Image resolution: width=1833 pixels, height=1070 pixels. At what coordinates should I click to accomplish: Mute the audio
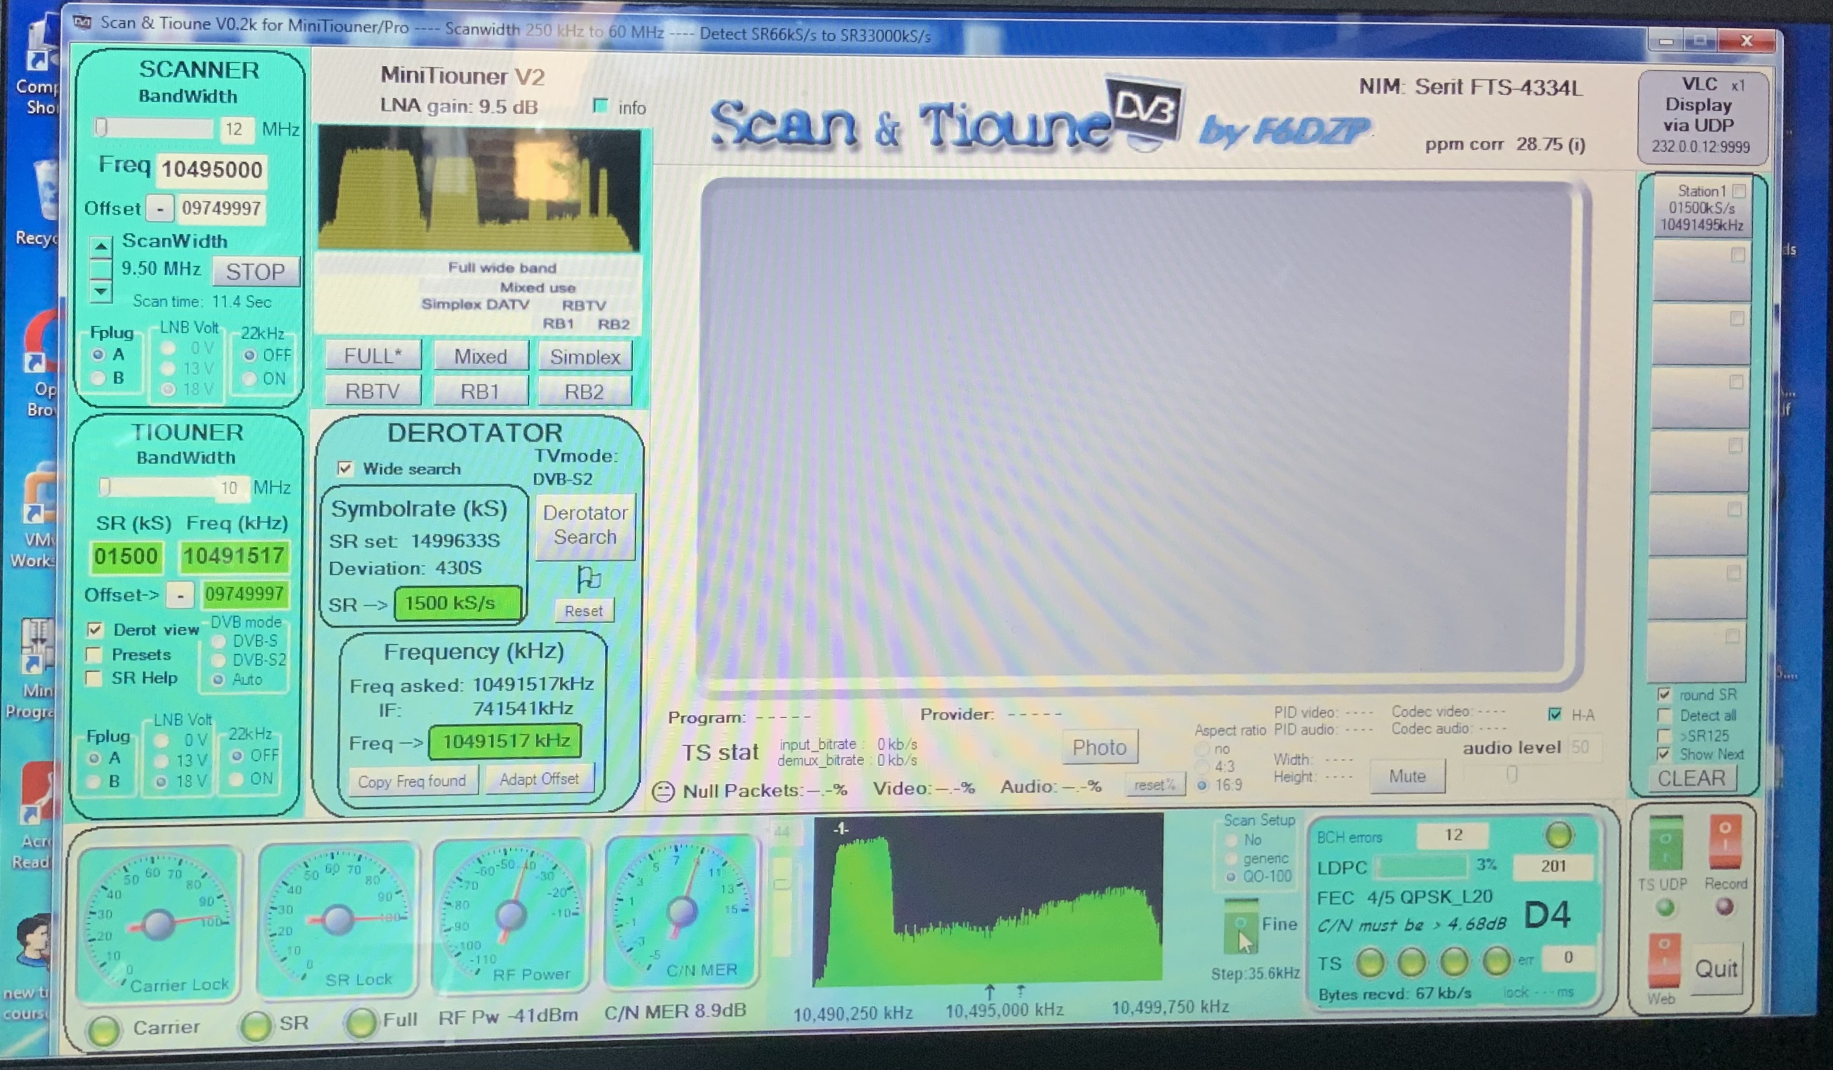tap(1407, 776)
